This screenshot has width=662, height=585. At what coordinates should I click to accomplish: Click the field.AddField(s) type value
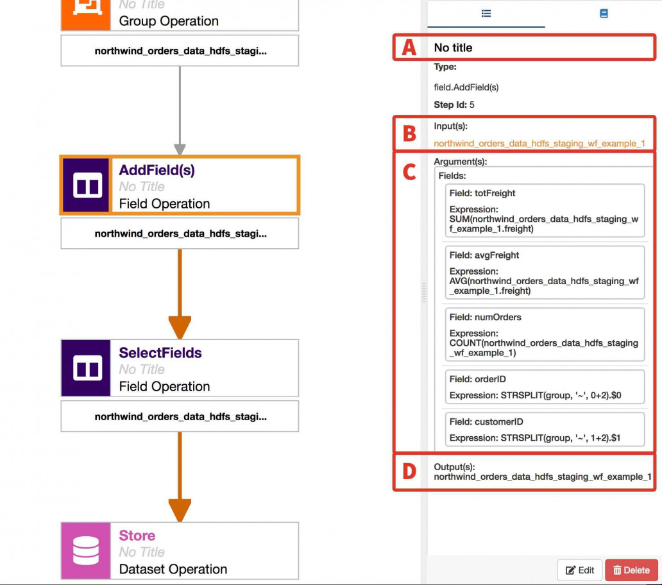pos(466,87)
